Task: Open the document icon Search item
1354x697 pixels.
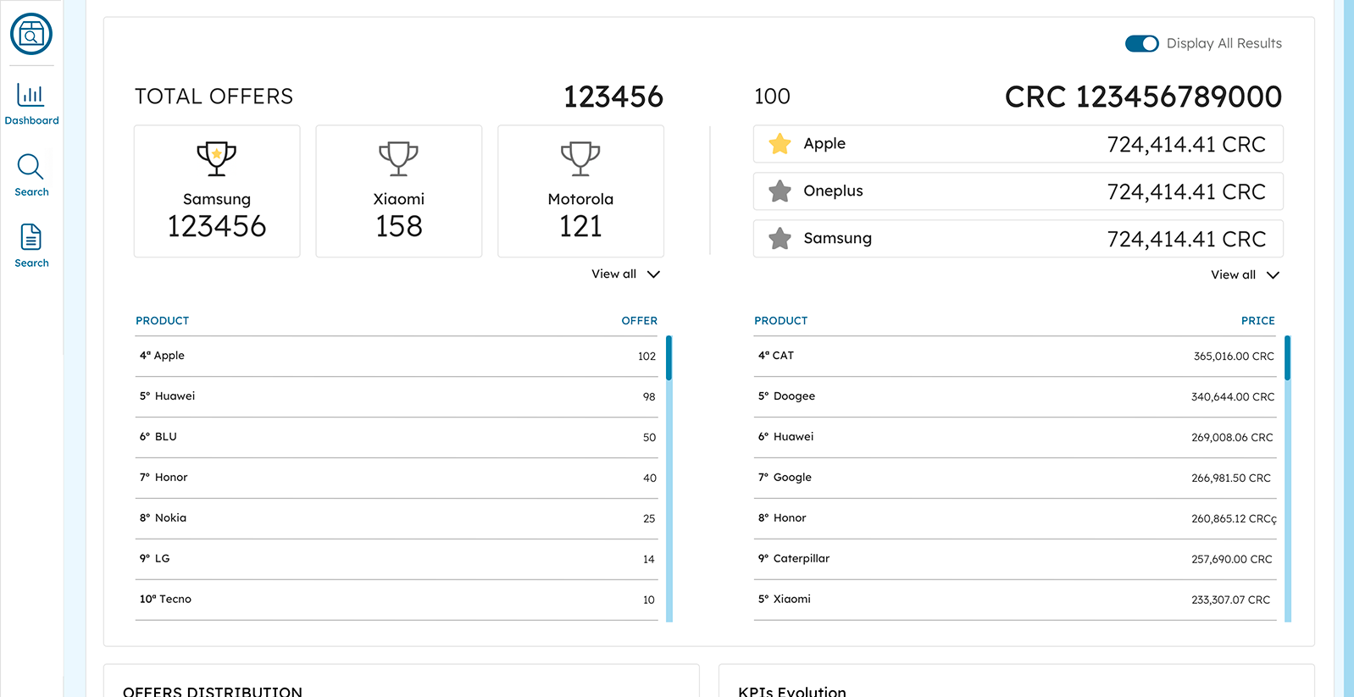Action: pyautogui.click(x=31, y=237)
